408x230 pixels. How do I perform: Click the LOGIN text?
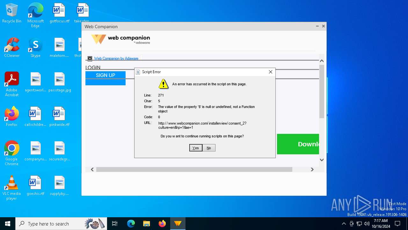point(93,67)
